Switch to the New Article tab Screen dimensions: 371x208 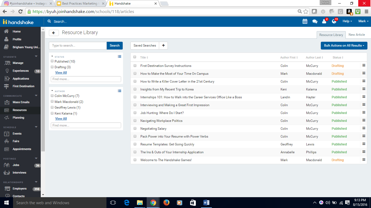357,35
